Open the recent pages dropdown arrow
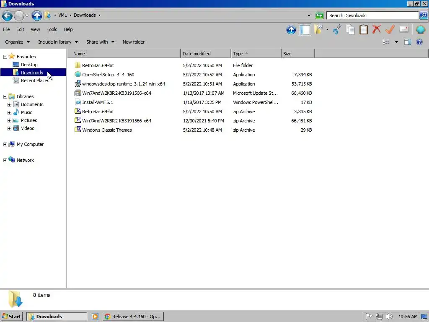The width and height of the screenshot is (429, 322). tap(27, 16)
